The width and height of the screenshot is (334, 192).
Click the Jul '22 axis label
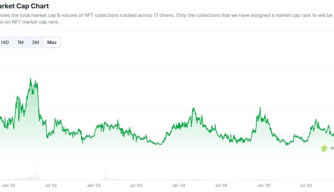(51, 185)
